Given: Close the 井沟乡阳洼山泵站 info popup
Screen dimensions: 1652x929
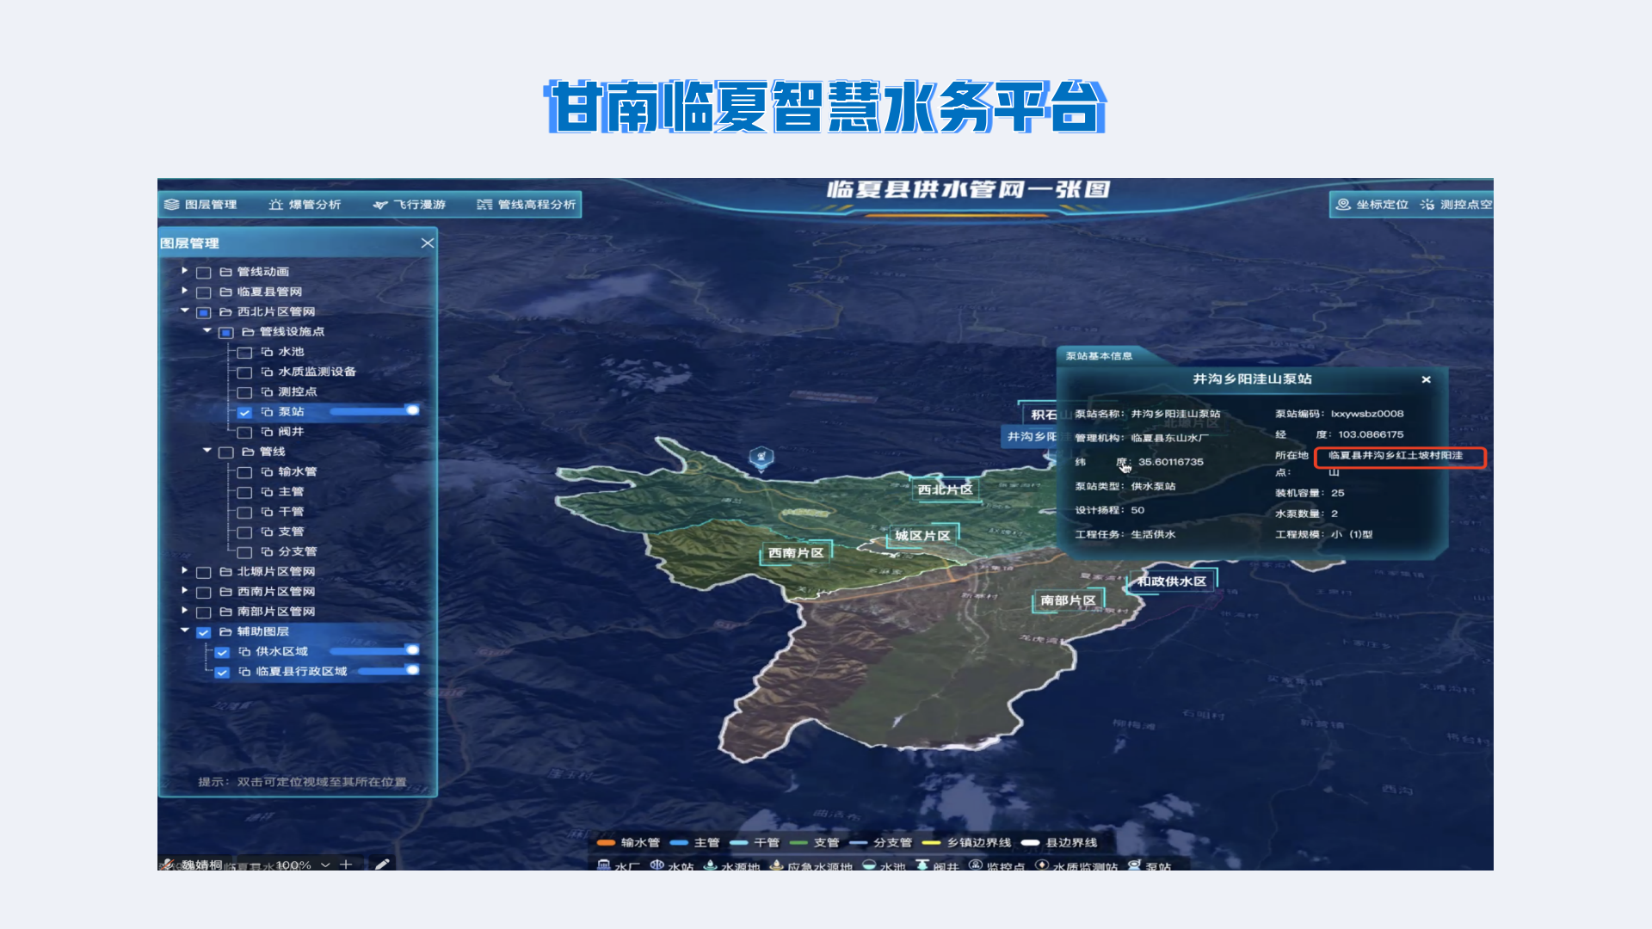Looking at the screenshot, I should [x=1426, y=379].
